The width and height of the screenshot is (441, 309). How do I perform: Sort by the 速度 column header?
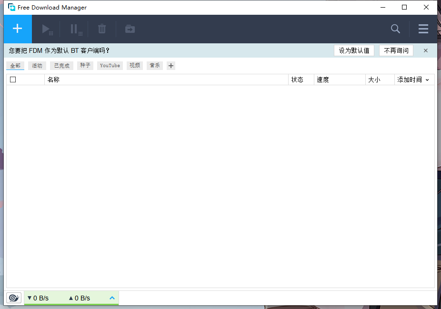point(340,80)
